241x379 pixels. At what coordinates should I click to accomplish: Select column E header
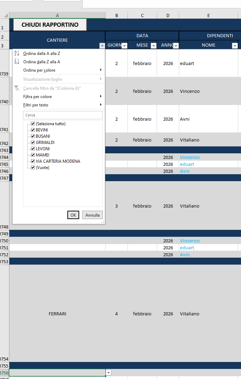coord(208,15)
